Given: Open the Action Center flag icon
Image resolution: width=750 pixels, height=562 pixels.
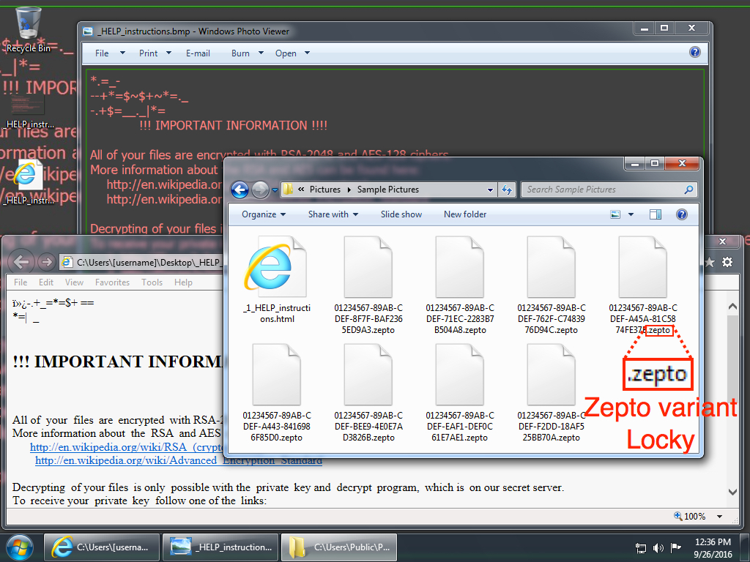Looking at the screenshot, I should coord(675,547).
